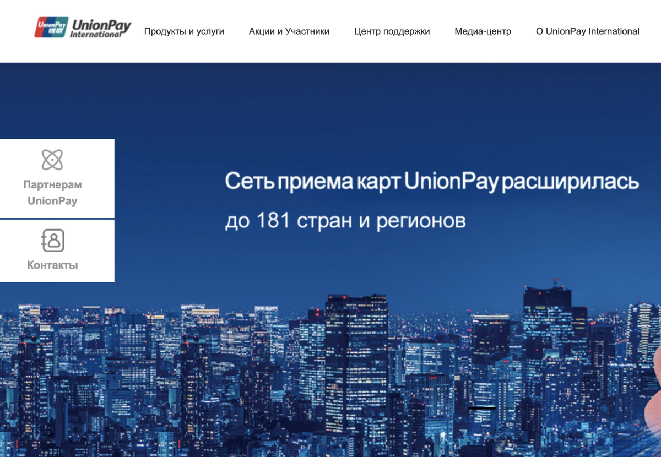This screenshot has width=661, height=457.
Task: Select the black carousel slide indicator
Action: pyautogui.click(x=481, y=408)
